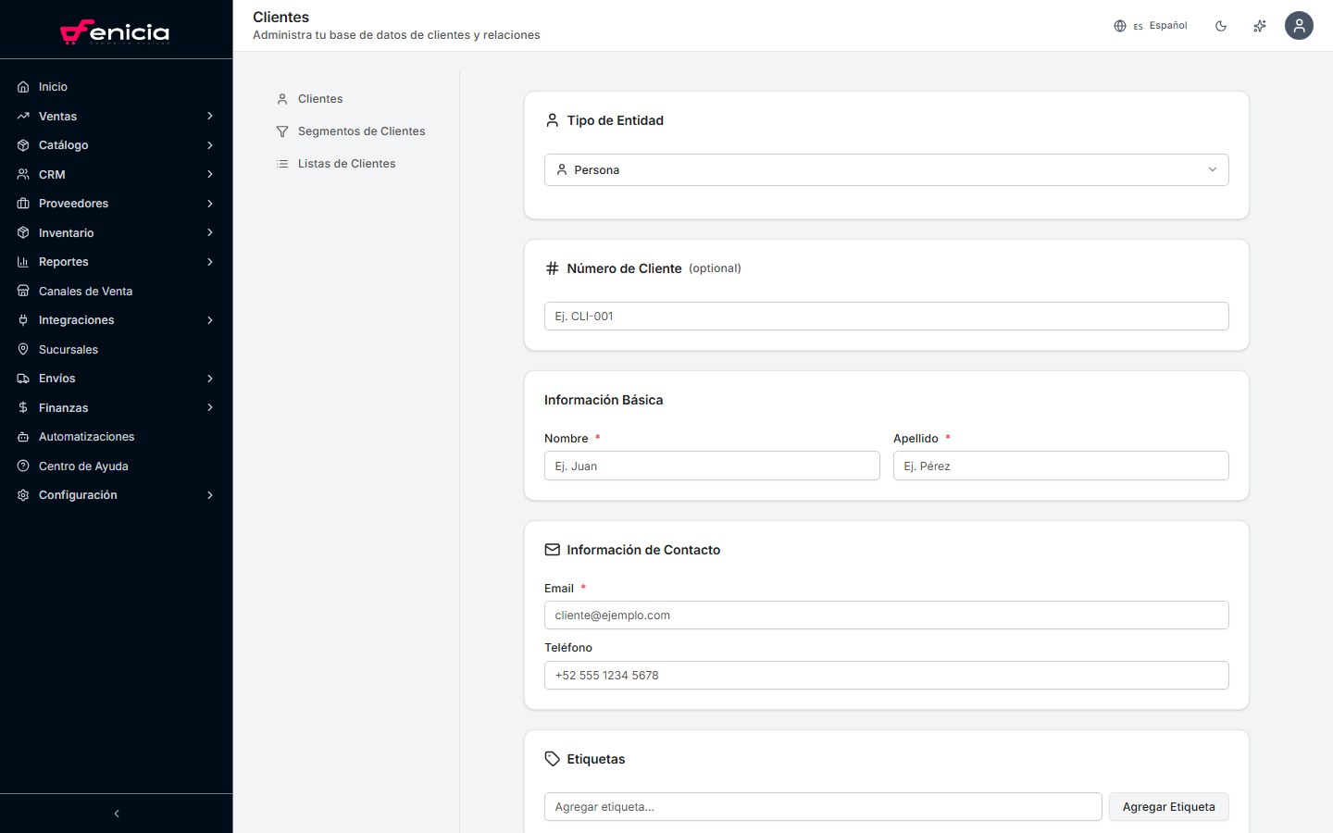This screenshot has height=833, width=1333.
Task: Open the Tipo de Entidad dropdown
Action: click(x=886, y=170)
